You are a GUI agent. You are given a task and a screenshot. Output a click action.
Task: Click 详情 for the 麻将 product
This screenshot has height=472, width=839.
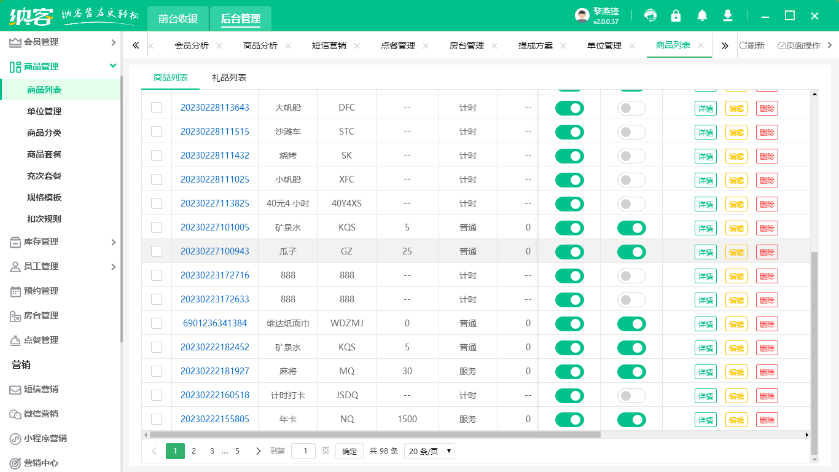pos(705,371)
